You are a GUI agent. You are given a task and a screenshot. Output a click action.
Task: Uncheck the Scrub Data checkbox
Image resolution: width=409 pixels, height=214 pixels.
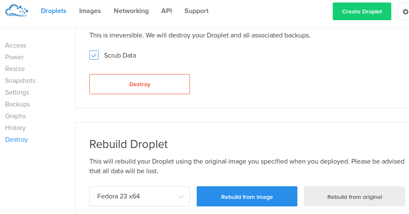94,55
